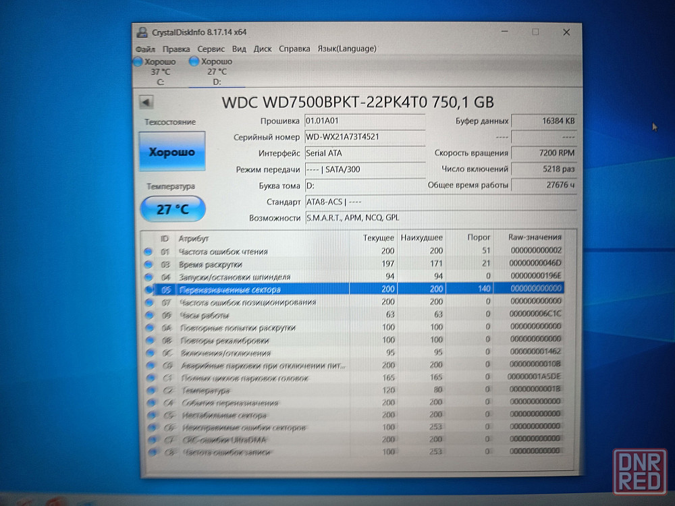Screen dimensions: 675x506
Task: Click status circle for 03 Время раскрутки
Action: [x=148, y=264]
